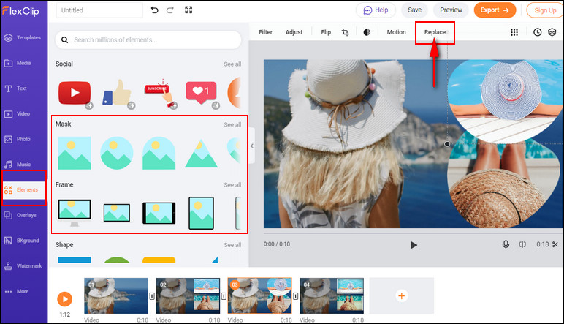Click the scissors trim icon
The height and width of the screenshot is (324, 564).
555,244
